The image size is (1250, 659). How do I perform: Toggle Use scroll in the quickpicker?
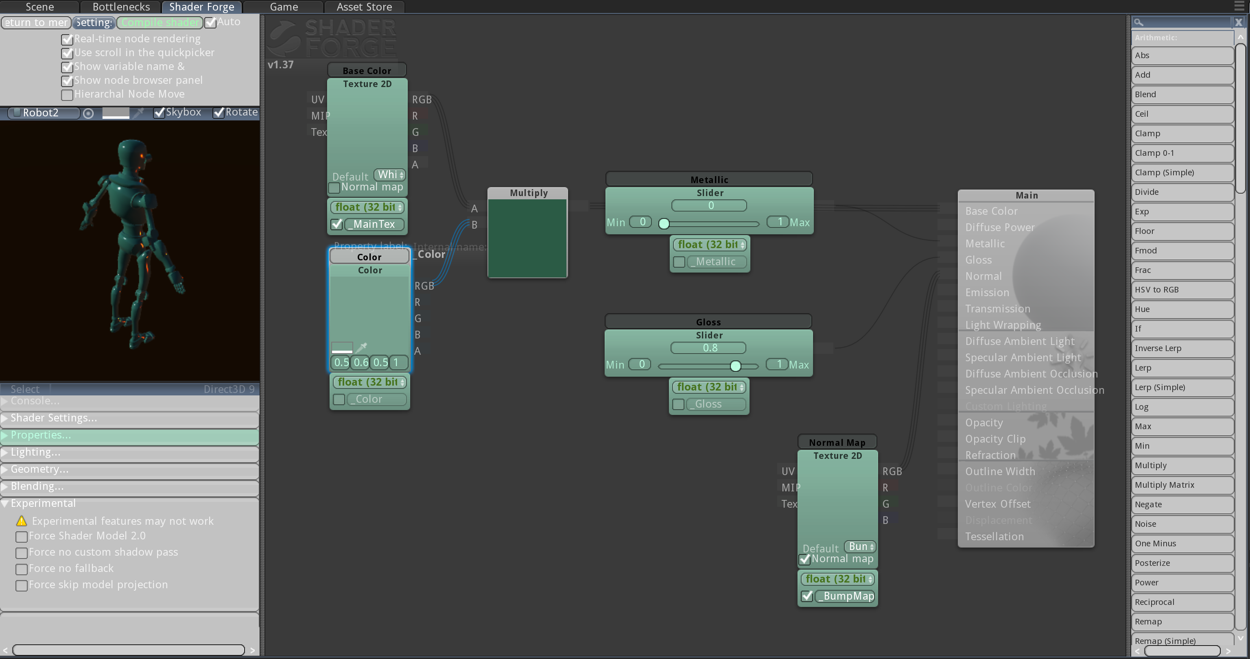(x=67, y=53)
